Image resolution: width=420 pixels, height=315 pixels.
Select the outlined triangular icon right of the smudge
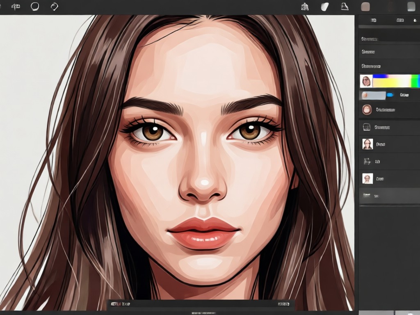[x=345, y=7]
